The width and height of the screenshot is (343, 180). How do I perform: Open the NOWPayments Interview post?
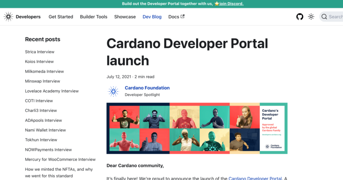coord(48,150)
